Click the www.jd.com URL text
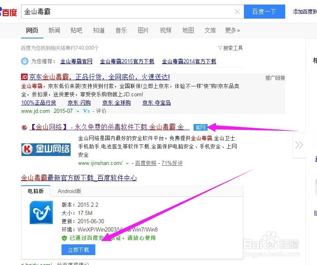This screenshot has height=265, width=317. point(35,111)
